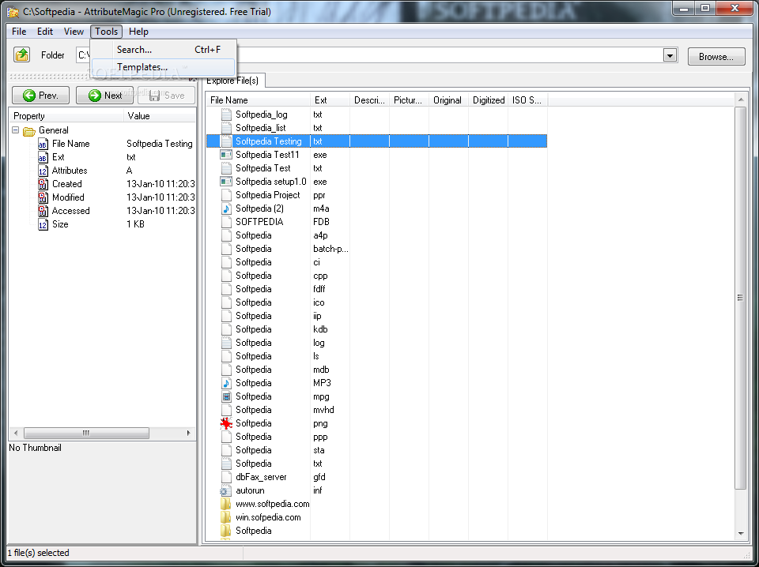
Task: Click the Folder path input field
Action: (376, 55)
